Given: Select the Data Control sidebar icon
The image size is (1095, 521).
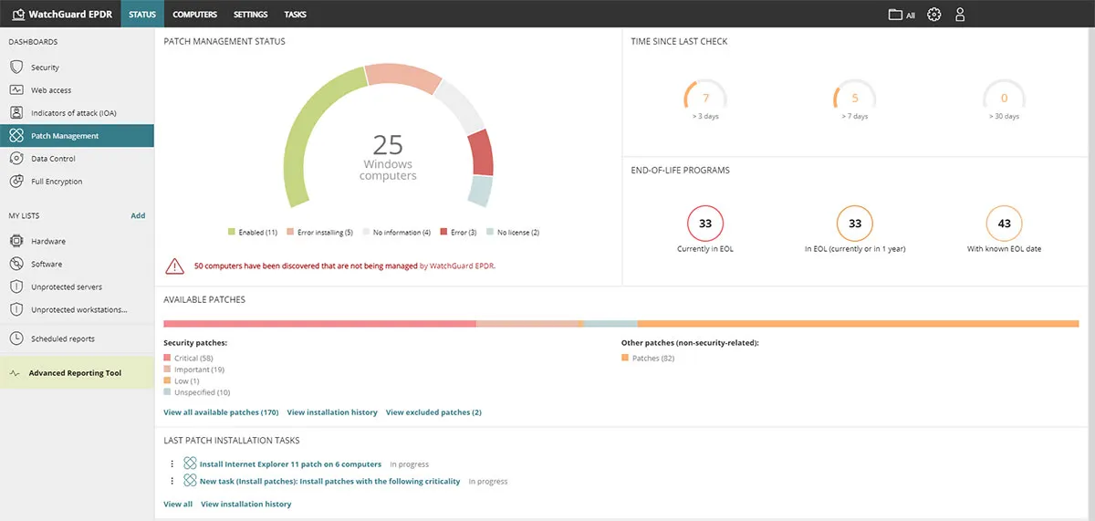Looking at the screenshot, I should coord(16,159).
